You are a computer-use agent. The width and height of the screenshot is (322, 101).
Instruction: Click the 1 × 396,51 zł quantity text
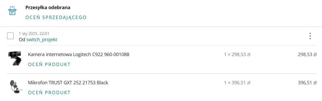(237, 83)
